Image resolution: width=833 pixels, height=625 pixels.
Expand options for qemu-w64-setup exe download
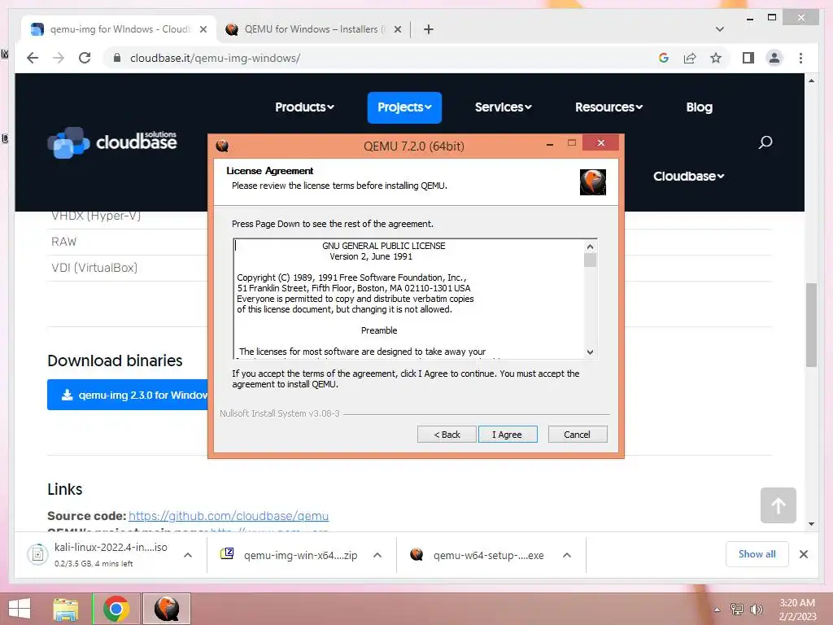567,555
